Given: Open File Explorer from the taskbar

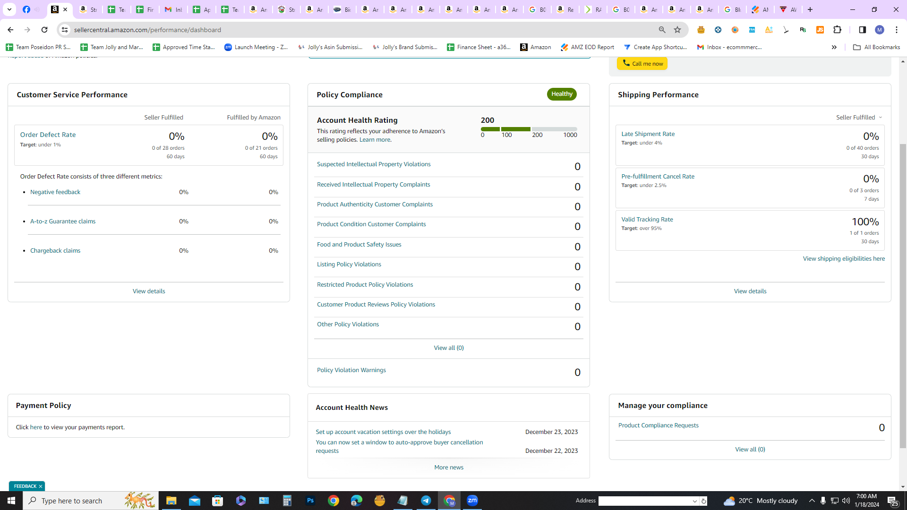Looking at the screenshot, I should pyautogui.click(x=171, y=501).
